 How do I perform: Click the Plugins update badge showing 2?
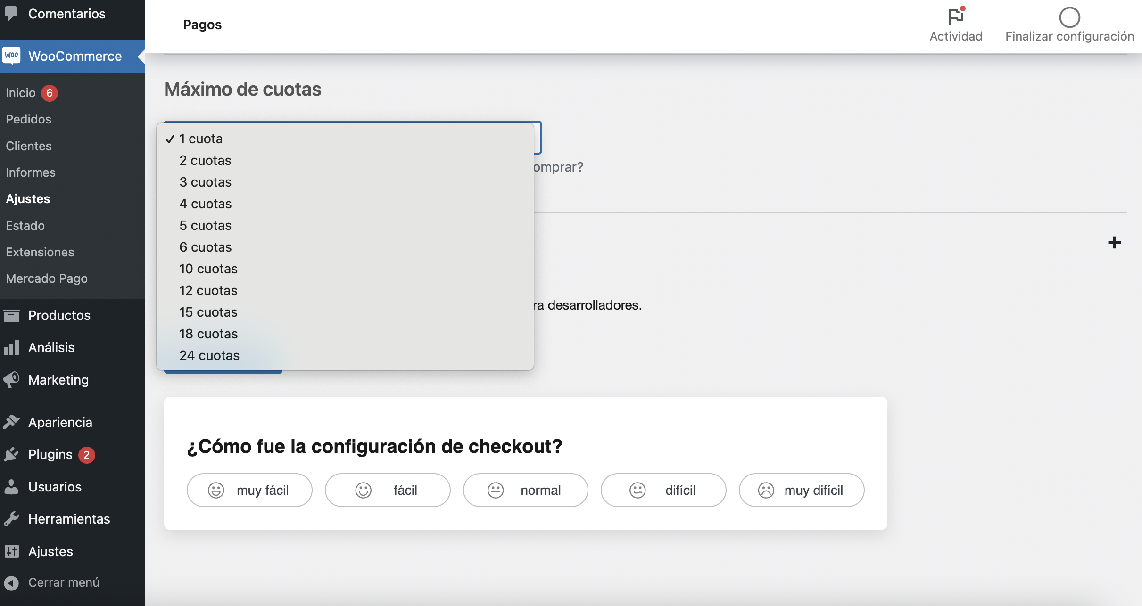(87, 455)
